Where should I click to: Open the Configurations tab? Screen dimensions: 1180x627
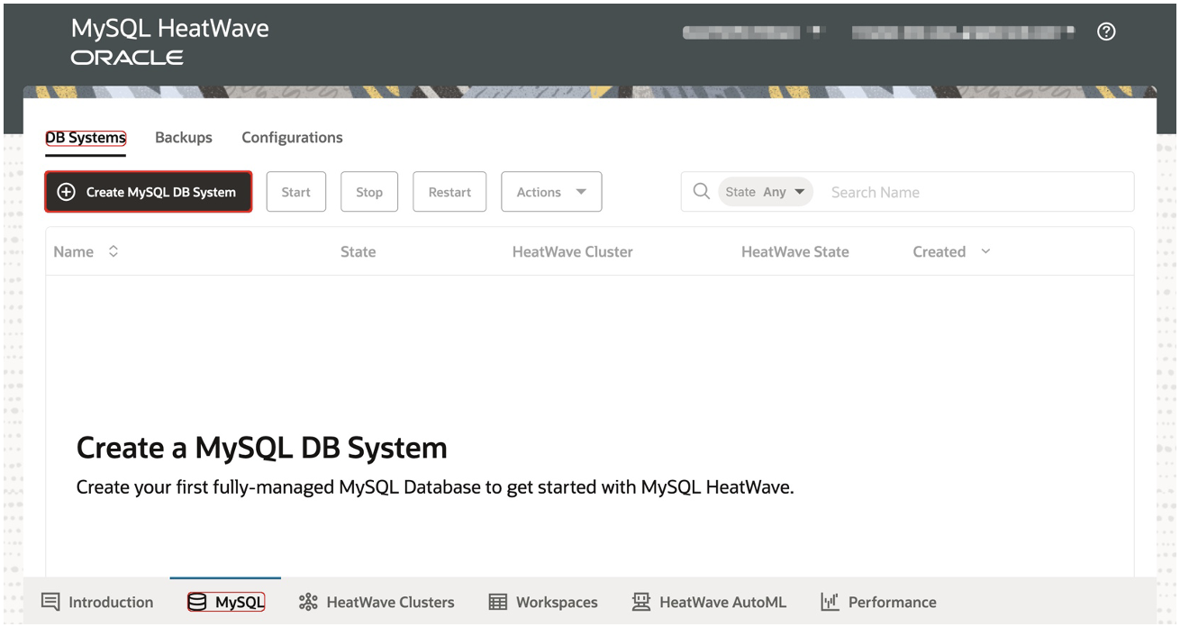pos(291,137)
